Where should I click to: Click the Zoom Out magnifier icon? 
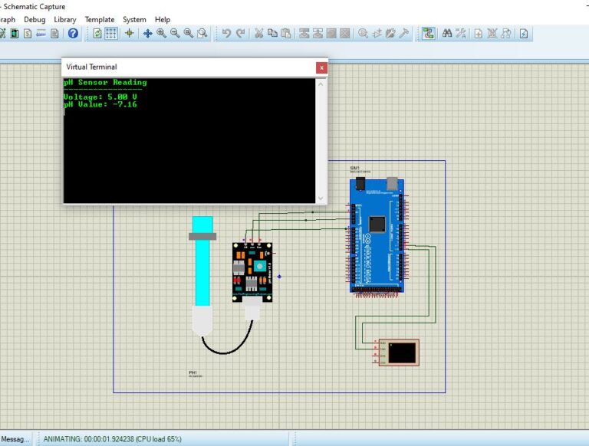(x=175, y=34)
